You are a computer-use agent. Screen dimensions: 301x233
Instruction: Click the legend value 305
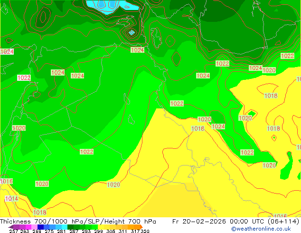111,231
